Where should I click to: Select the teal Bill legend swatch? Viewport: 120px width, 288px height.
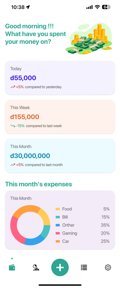58,217
